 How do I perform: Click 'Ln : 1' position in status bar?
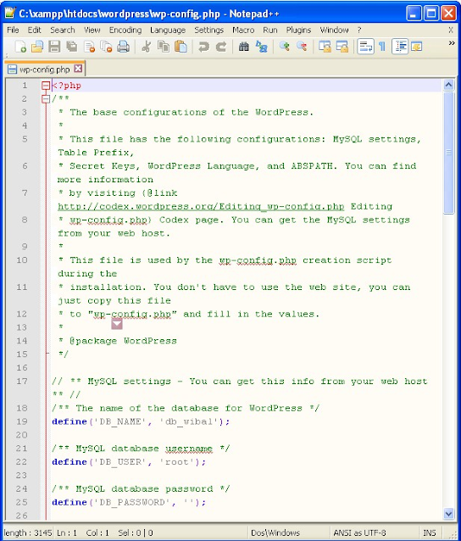(x=67, y=533)
